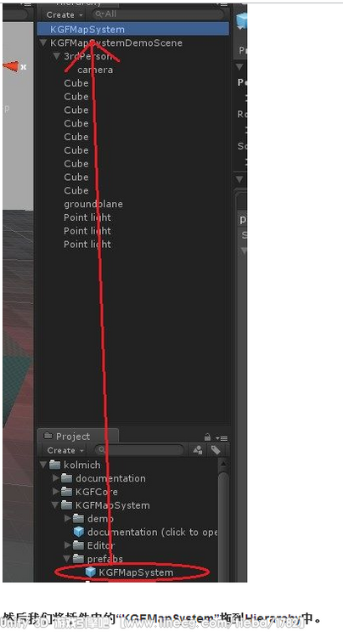Click the KGFCore folder icon

66,492
